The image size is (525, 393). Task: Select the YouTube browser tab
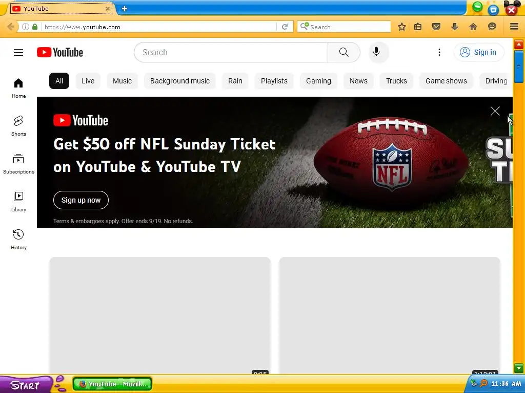[x=62, y=9]
